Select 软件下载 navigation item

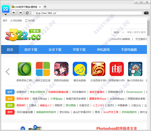31,49
